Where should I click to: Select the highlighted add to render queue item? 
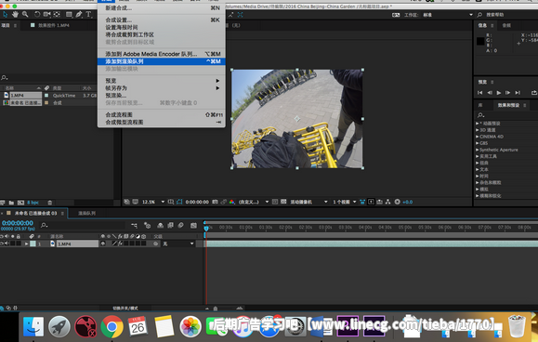click(x=162, y=61)
